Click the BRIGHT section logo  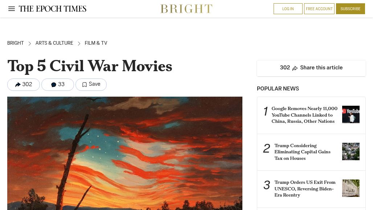(x=186, y=9)
